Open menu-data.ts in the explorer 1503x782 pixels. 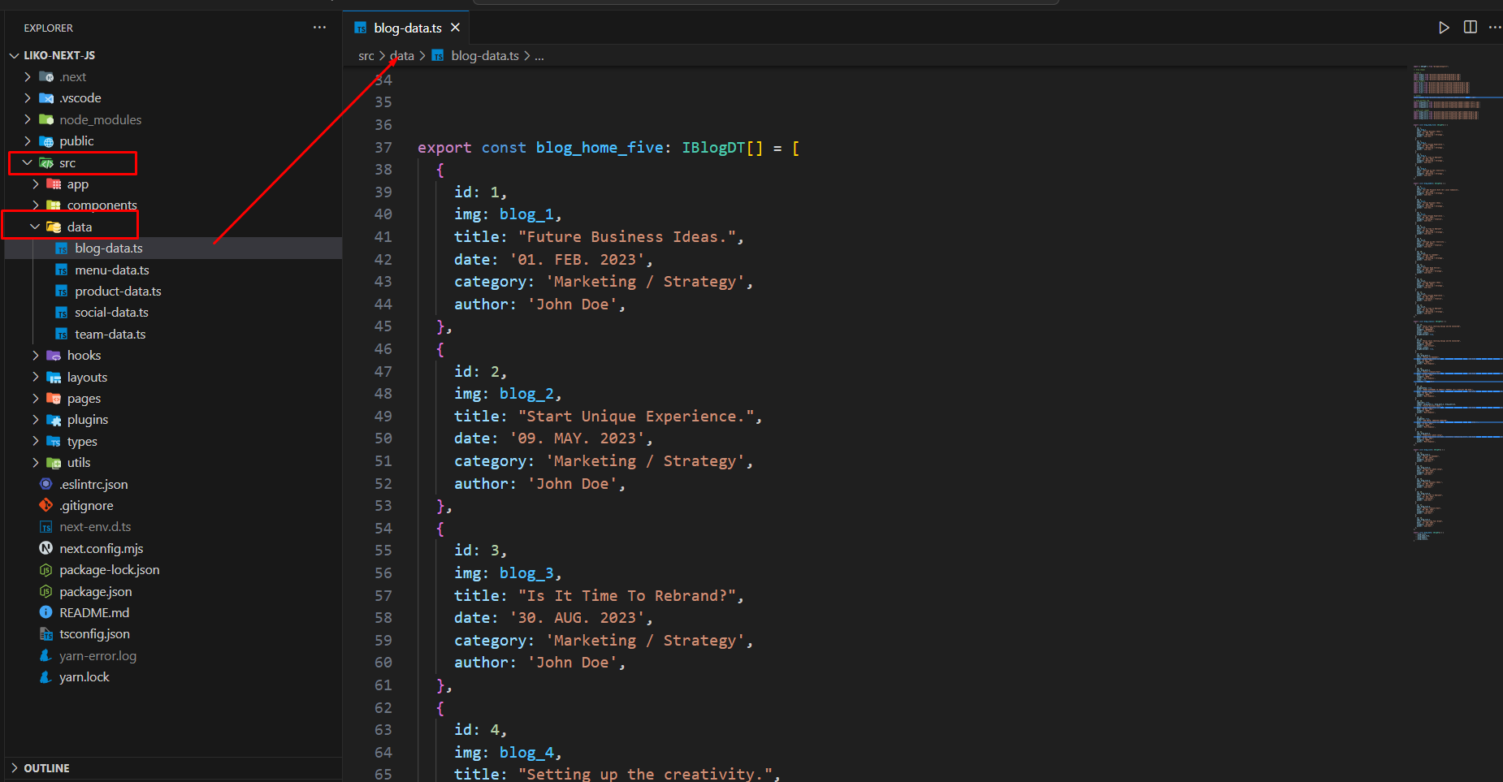(x=112, y=270)
